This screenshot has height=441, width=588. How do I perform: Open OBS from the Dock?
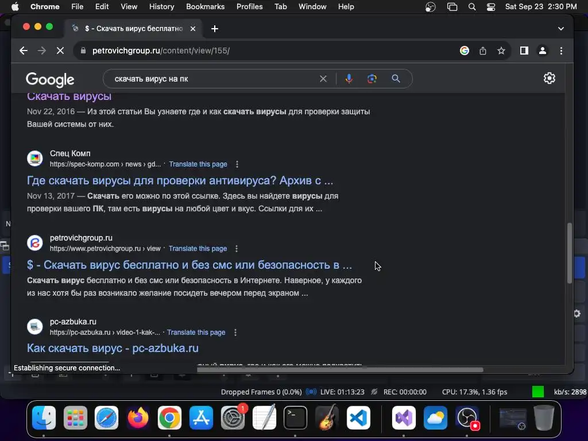pos(467,417)
